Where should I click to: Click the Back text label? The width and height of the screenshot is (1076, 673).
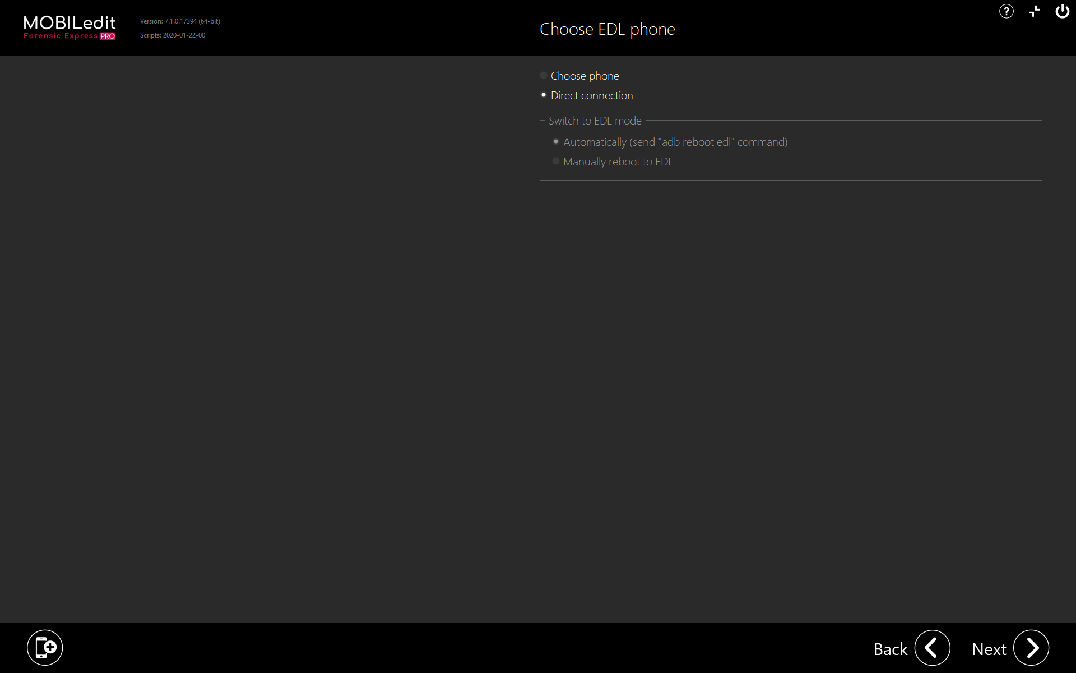890,649
